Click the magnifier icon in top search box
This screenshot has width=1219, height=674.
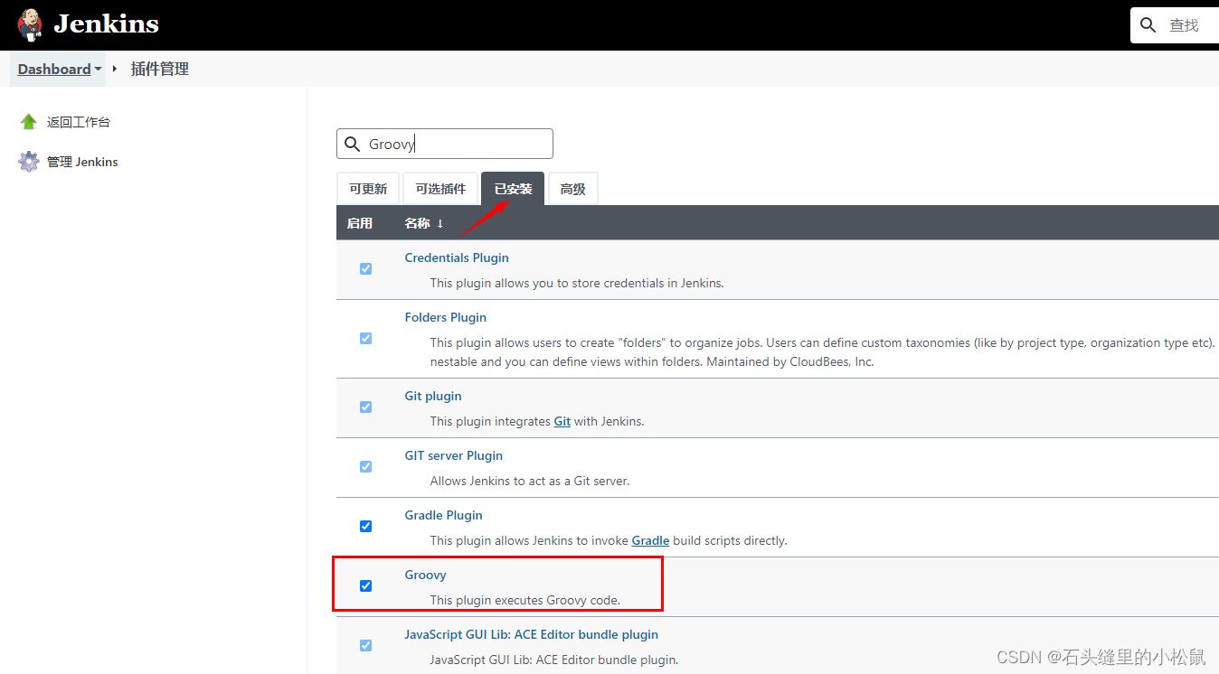pos(1148,25)
